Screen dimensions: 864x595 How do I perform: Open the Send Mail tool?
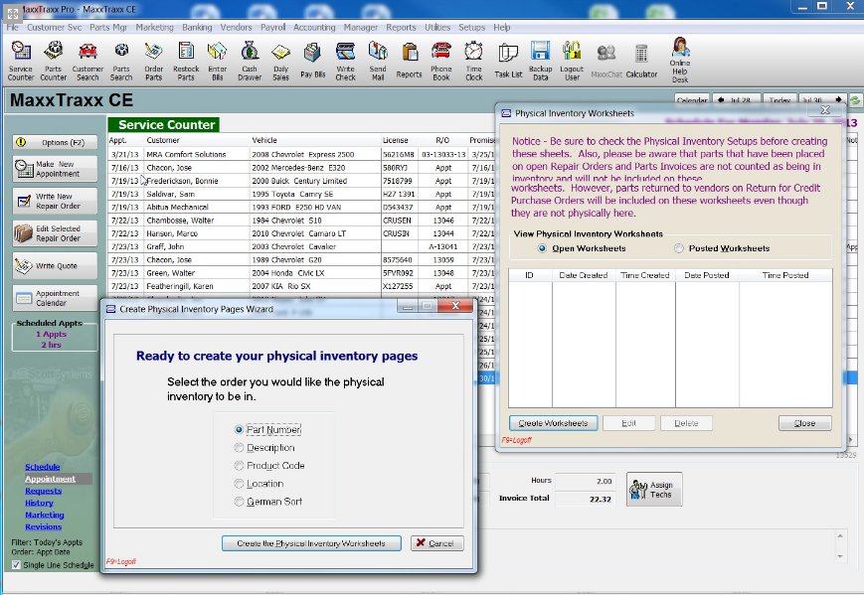coord(378,61)
